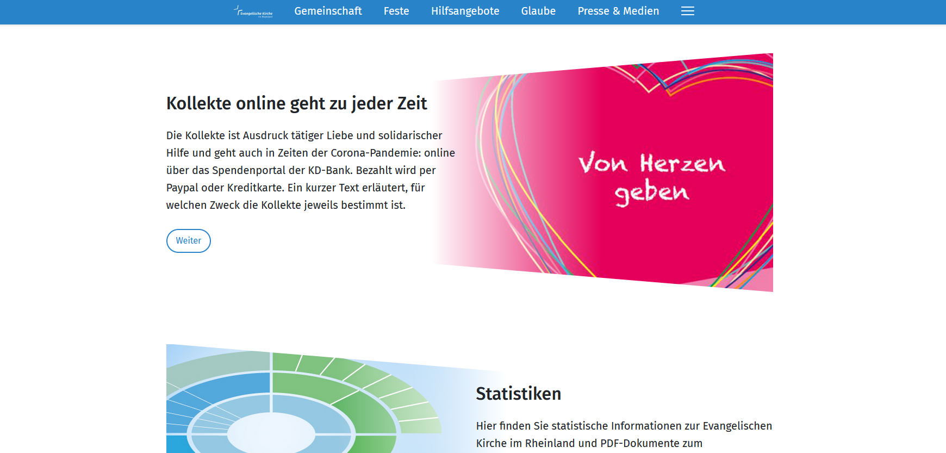Click the Weiter button under Kollekte
Screen dimensions: 946x453
(189, 241)
